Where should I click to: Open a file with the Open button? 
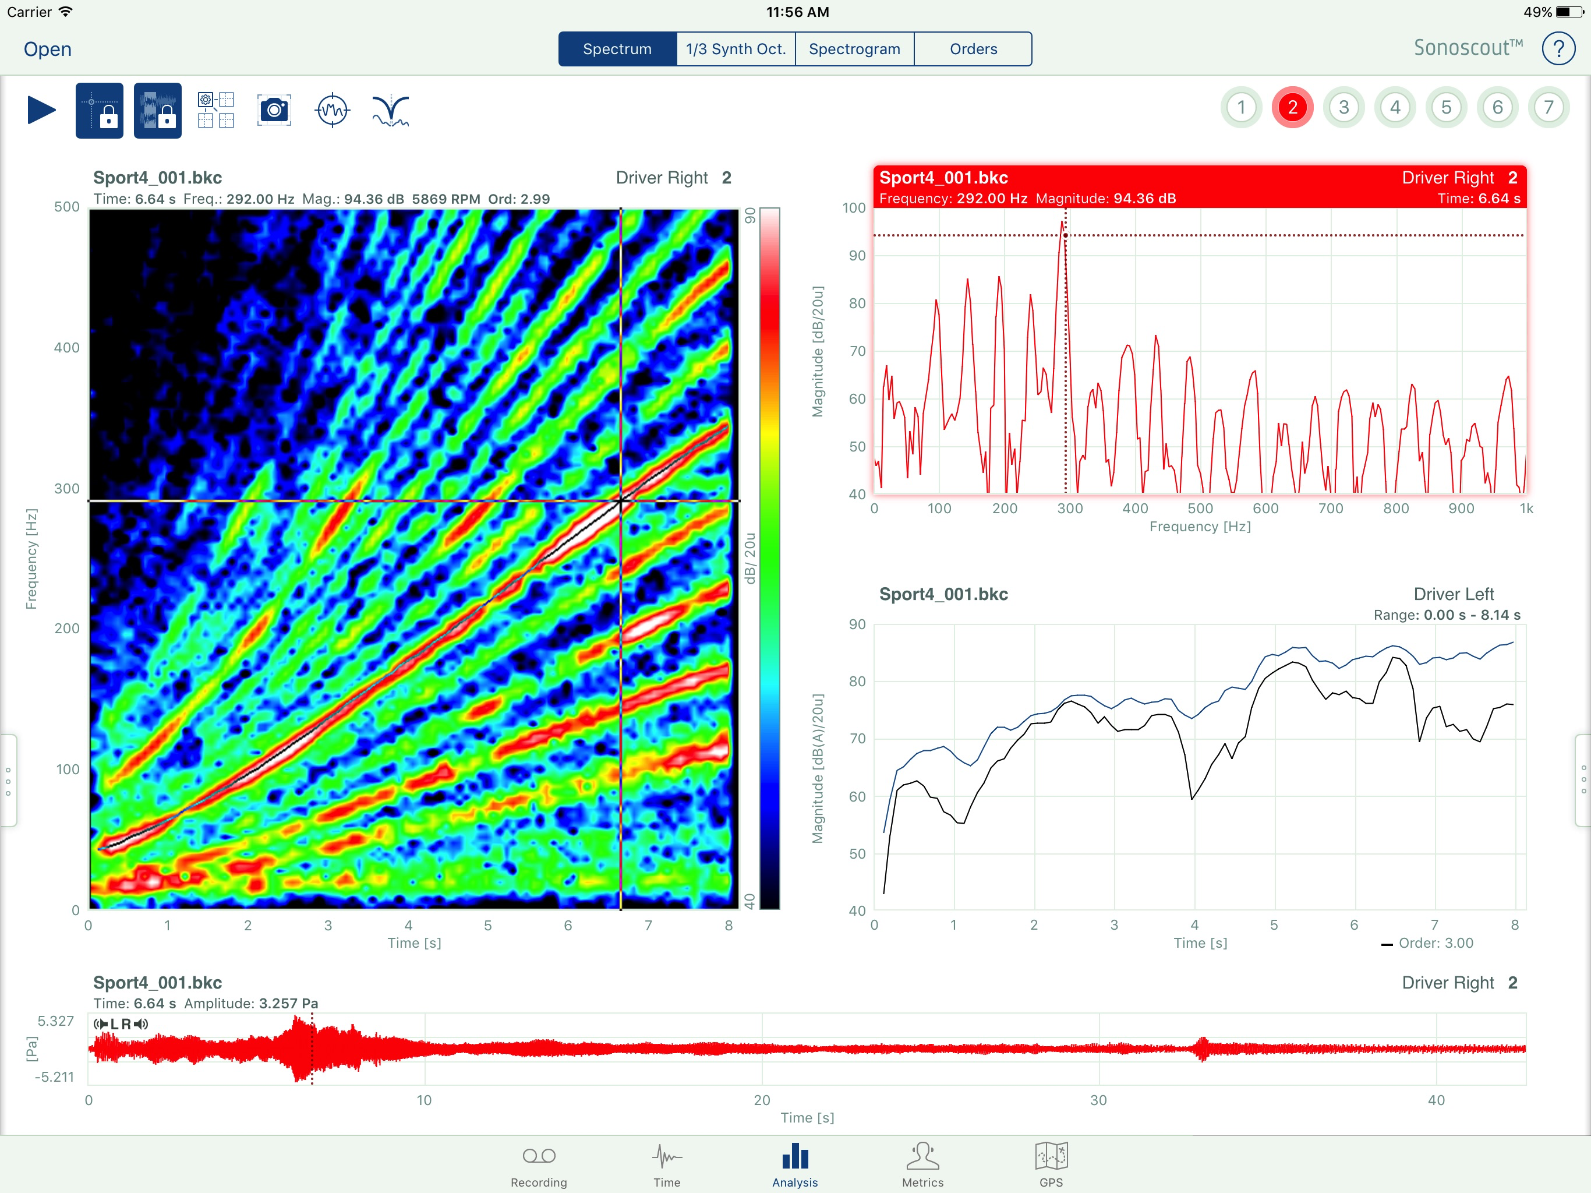coord(48,49)
